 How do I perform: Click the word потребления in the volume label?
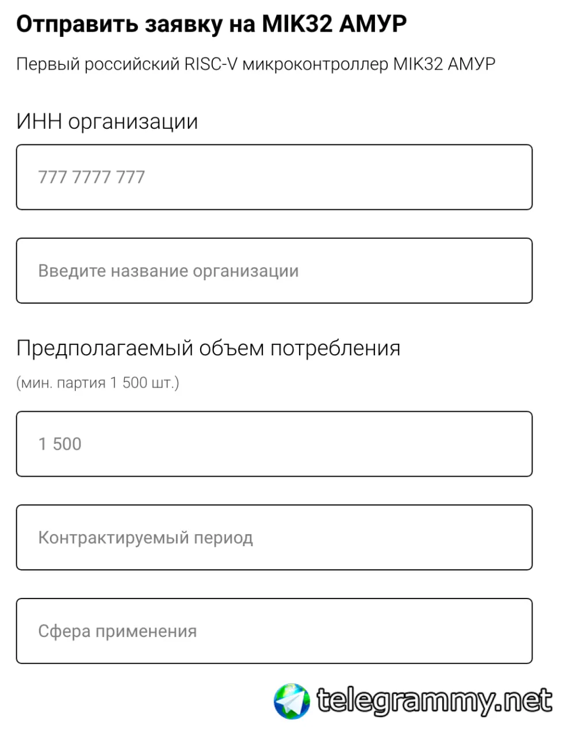(335, 348)
